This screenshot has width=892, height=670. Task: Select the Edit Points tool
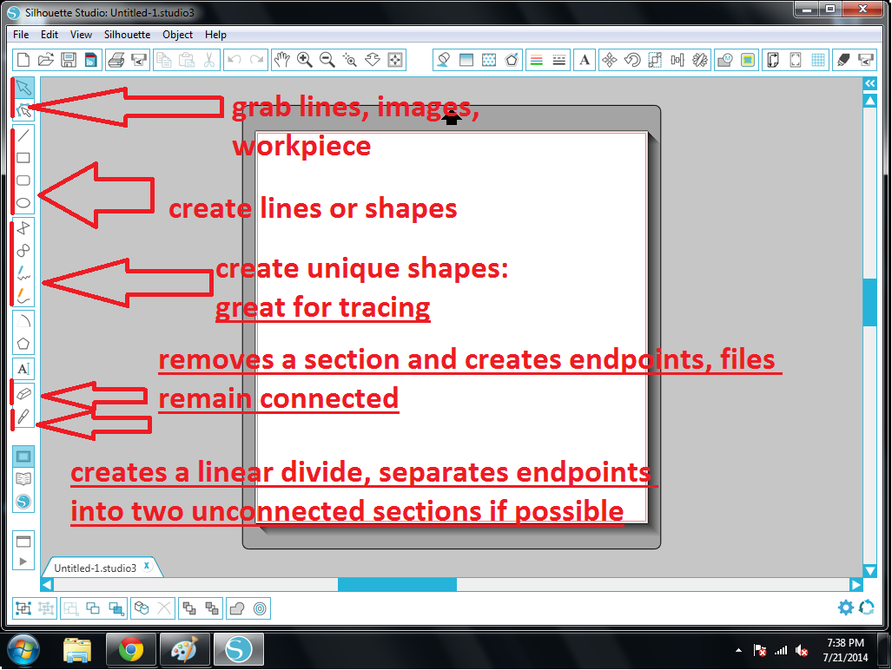(23, 109)
